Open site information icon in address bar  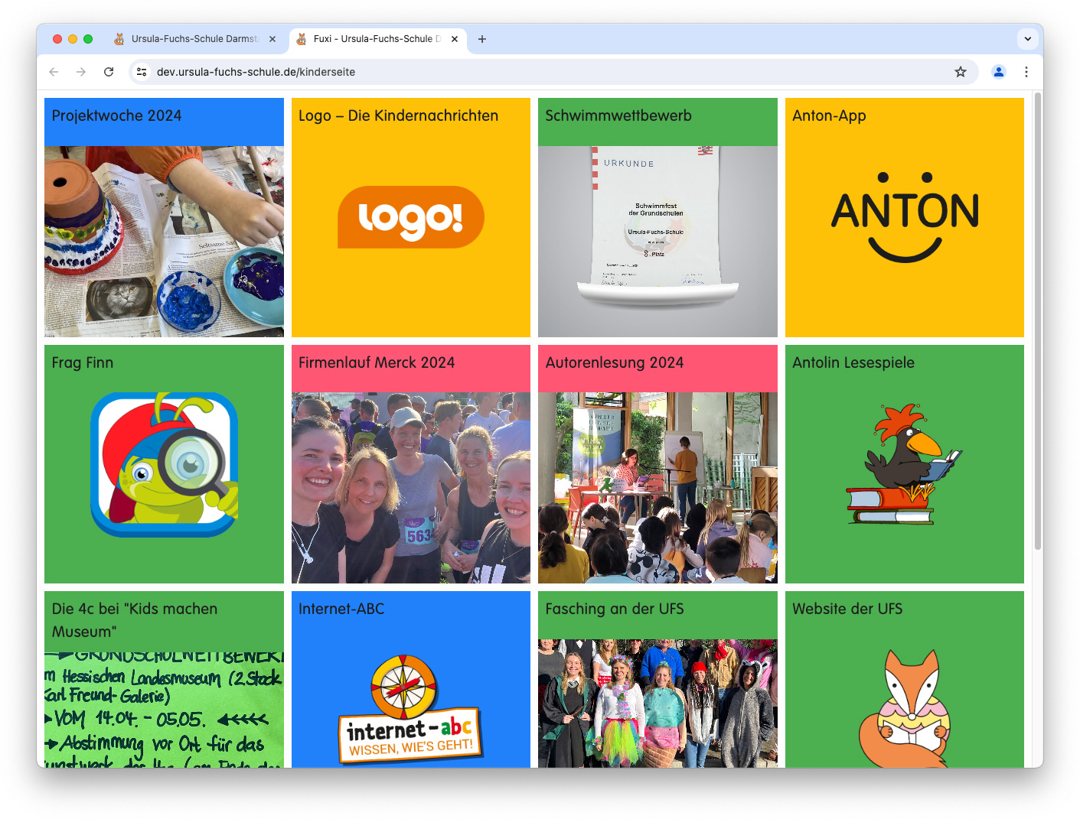pyautogui.click(x=142, y=72)
